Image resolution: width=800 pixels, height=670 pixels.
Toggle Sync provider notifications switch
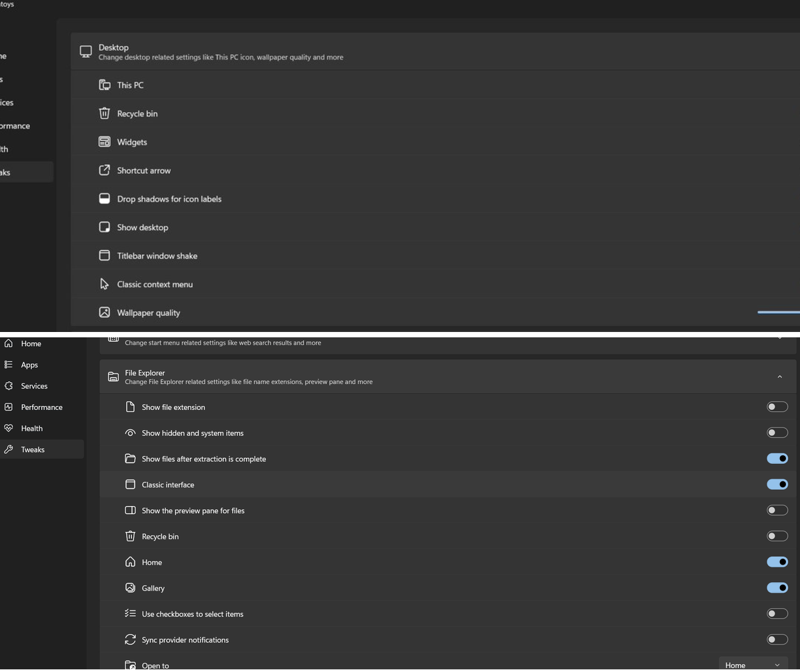[777, 640]
